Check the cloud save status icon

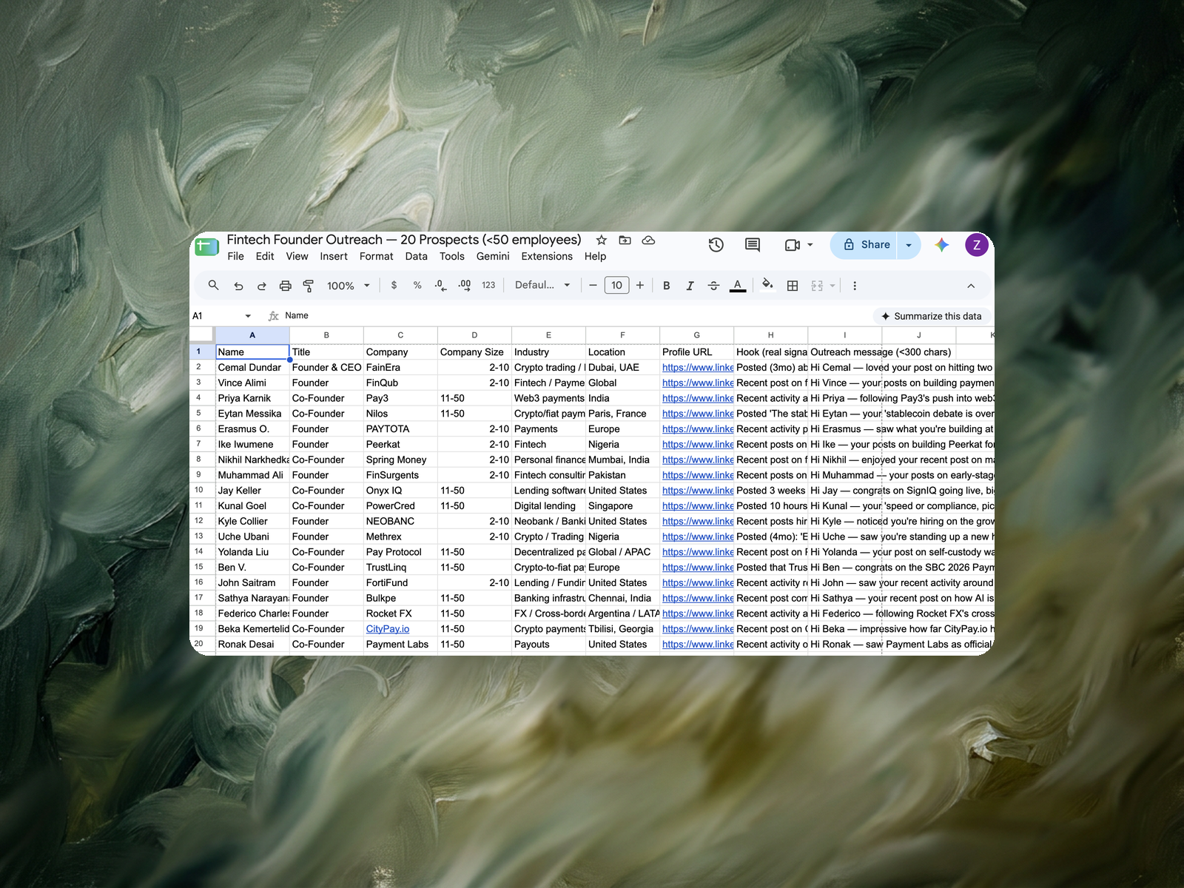coord(648,240)
